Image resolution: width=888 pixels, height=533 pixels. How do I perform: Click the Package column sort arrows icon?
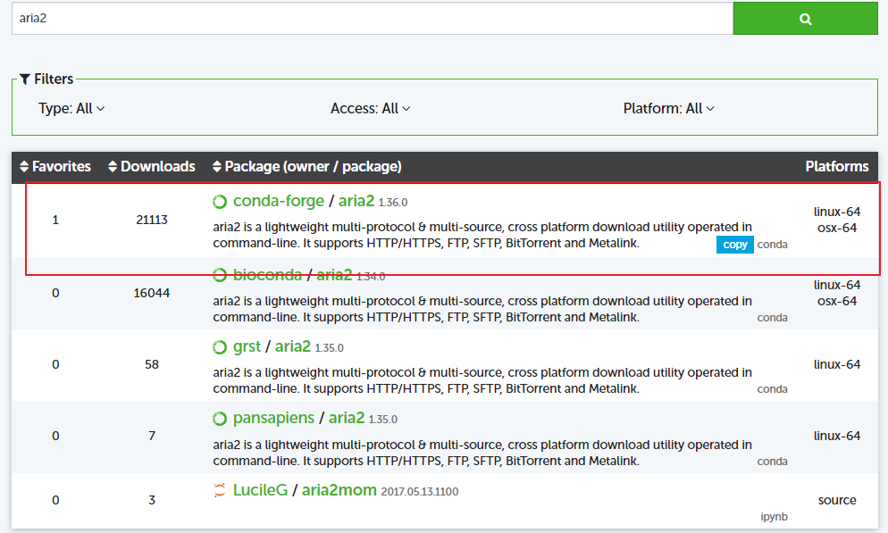217,166
